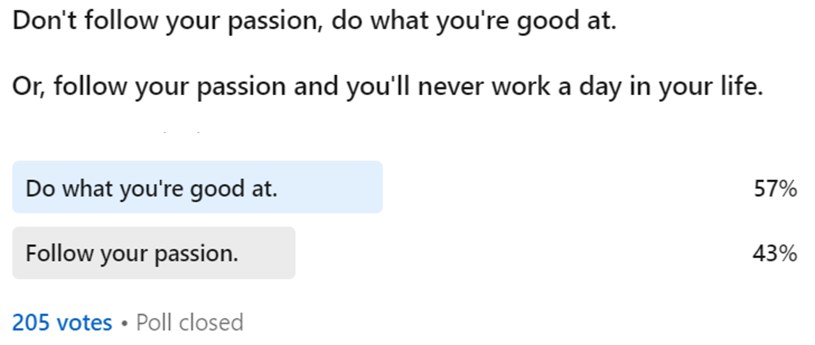The width and height of the screenshot is (815, 345).
Task: Click the dot separator before 'Poll closed'
Action: tap(125, 323)
